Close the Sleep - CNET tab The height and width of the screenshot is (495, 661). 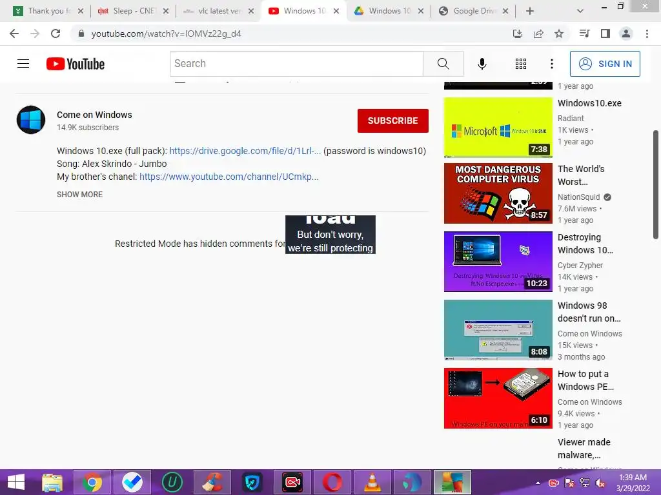tap(166, 11)
